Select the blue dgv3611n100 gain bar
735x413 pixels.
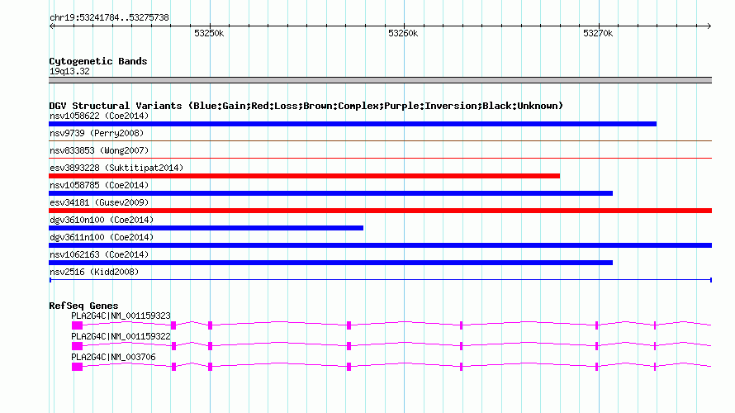[x=380, y=245]
